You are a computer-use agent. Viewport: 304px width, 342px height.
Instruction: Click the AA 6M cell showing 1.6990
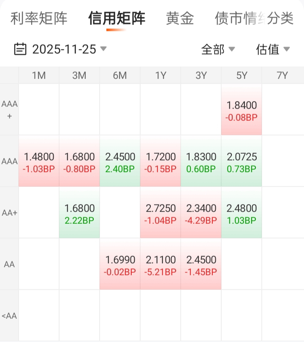[120, 264]
